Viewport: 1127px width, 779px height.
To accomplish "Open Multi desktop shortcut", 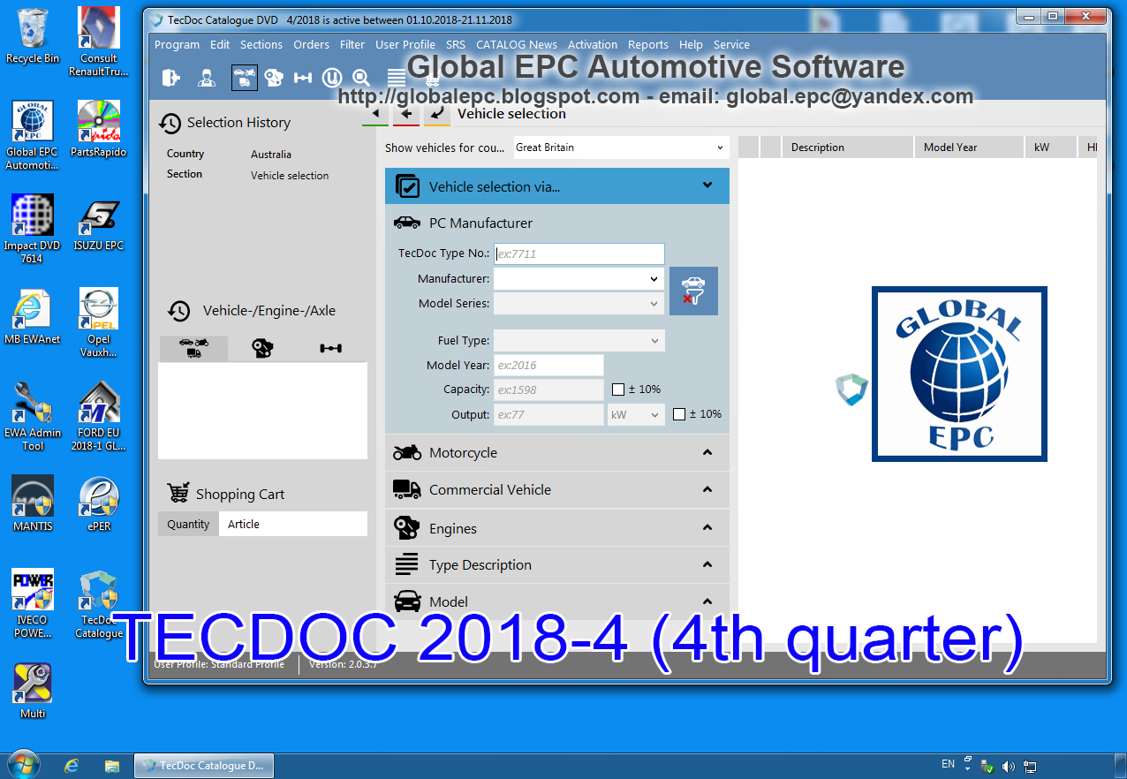I will point(32,691).
